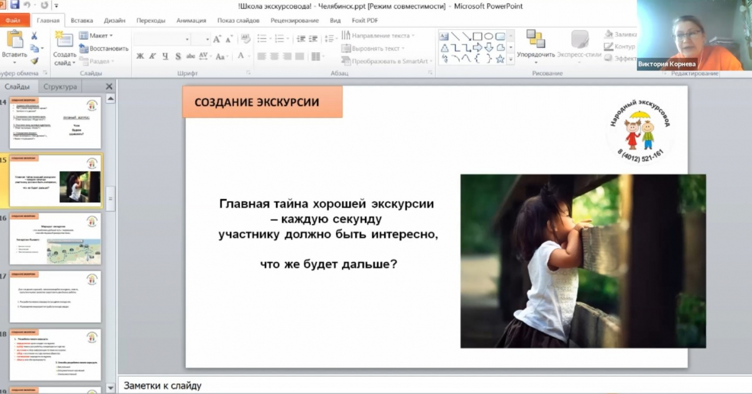Screen dimensions: 752x394
Task: Open the change case (Aa) dropdown
Action: 221,56
